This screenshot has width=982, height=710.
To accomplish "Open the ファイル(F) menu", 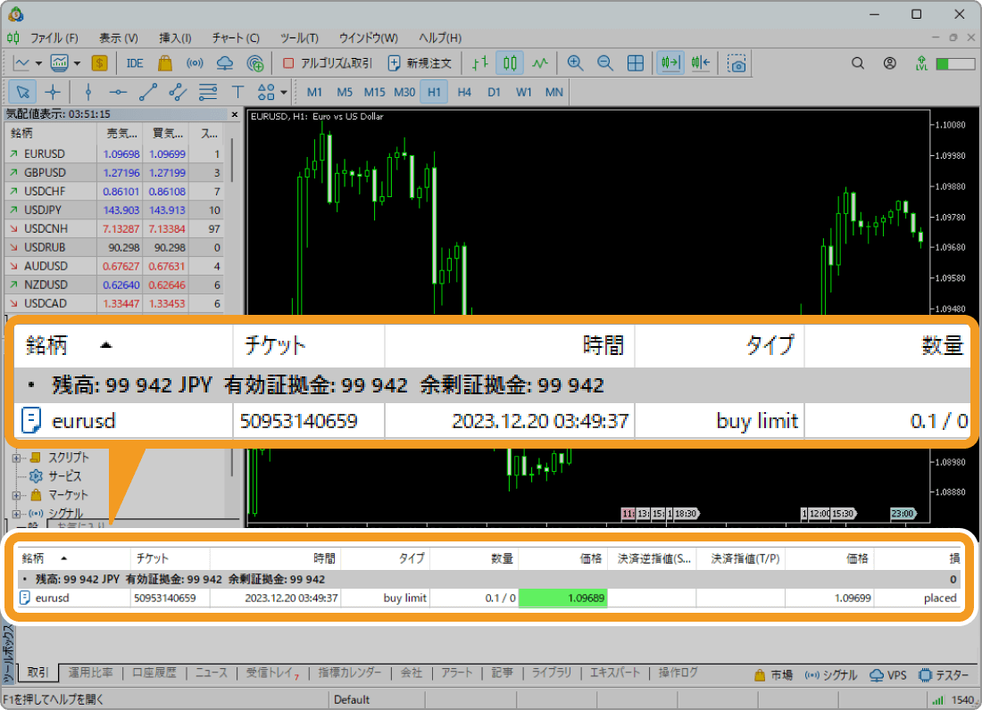I will [x=54, y=38].
